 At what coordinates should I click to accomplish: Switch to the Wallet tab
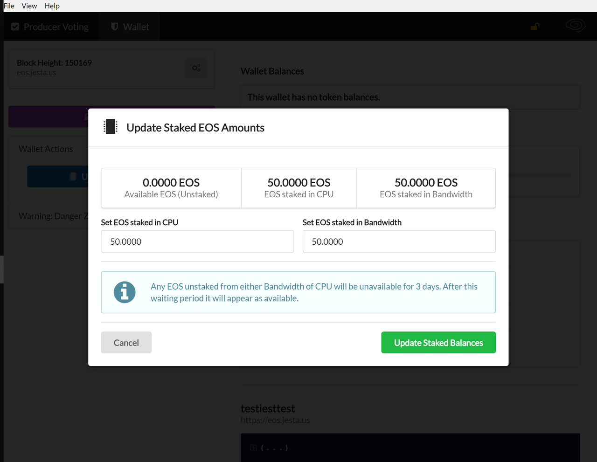[x=136, y=27]
